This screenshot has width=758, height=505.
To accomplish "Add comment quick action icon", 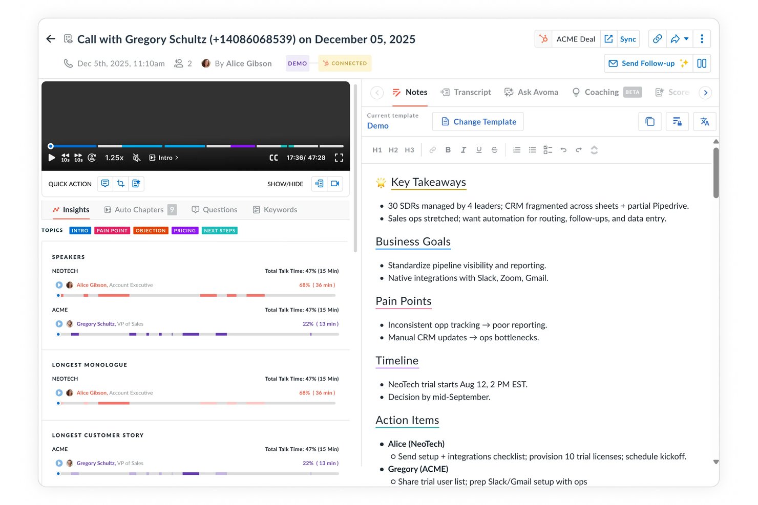I will (x=105, y=184).
